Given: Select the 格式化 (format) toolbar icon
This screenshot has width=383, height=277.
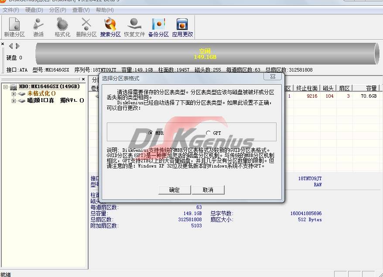Looking at the screenshot, I should (x=62, y=27).
